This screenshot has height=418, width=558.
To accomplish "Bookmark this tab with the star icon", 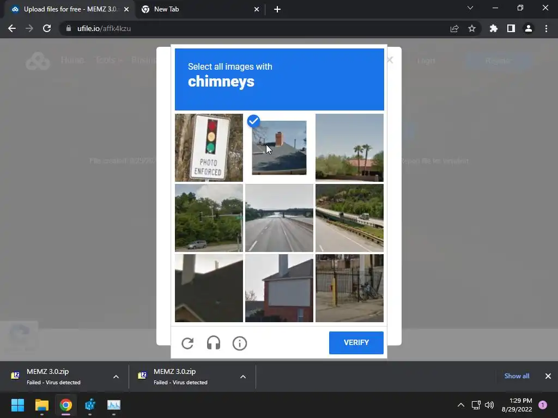I will click(x=472, y=28).
